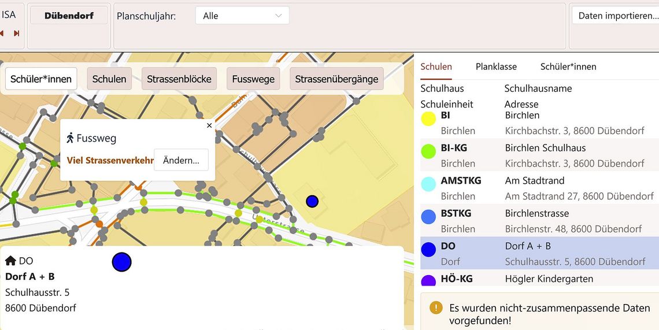Click the warning exclamation icon in the notice
Screen dimensions: 659x330
[x=436, y=307]
